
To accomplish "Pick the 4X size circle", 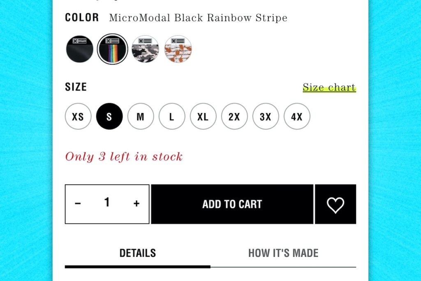I will [x=297, y=116].
